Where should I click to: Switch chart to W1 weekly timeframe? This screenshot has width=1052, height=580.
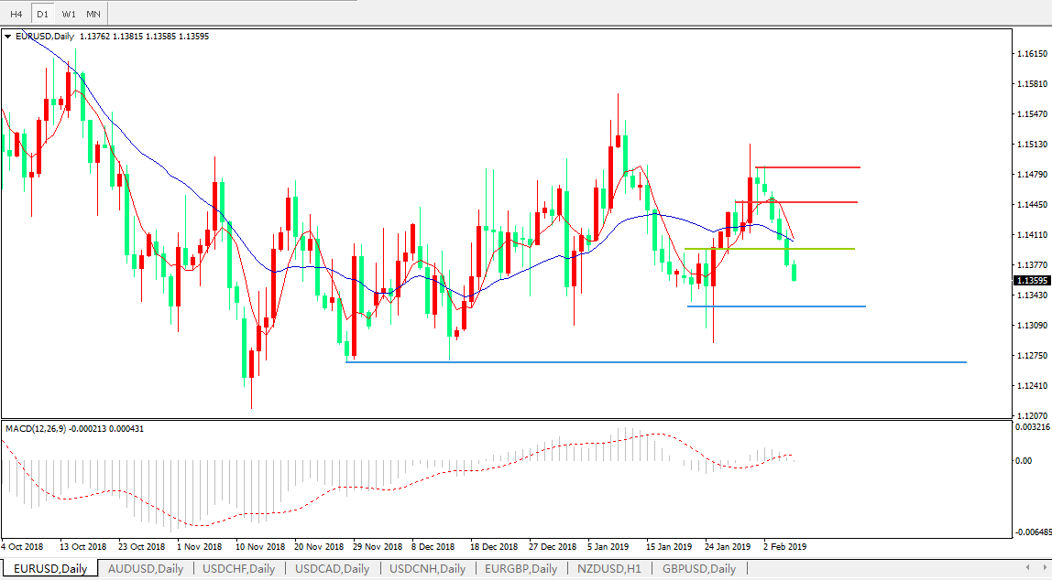pyautogui.click(x=69, y=14)
